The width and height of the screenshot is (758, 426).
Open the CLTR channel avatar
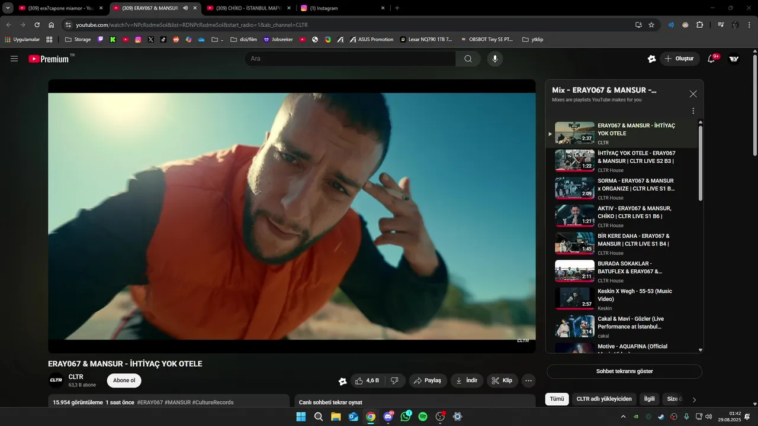(56, 380)
